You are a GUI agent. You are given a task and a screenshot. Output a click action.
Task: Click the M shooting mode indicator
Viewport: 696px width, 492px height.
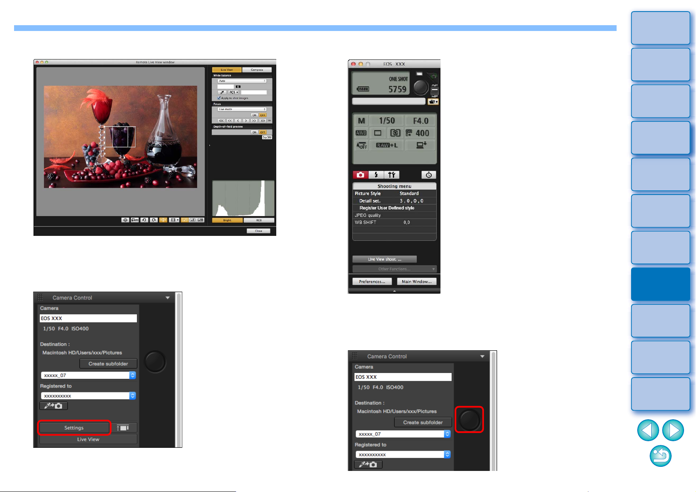pos(362,121)
